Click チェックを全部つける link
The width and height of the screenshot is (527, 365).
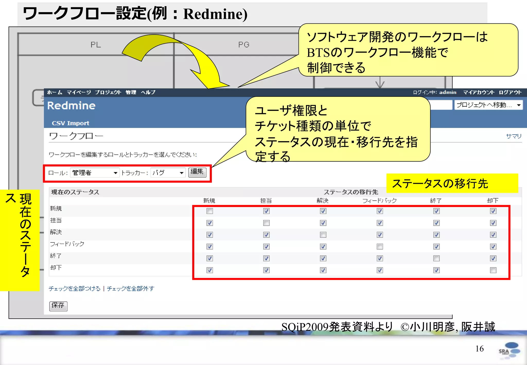(74, 288)
